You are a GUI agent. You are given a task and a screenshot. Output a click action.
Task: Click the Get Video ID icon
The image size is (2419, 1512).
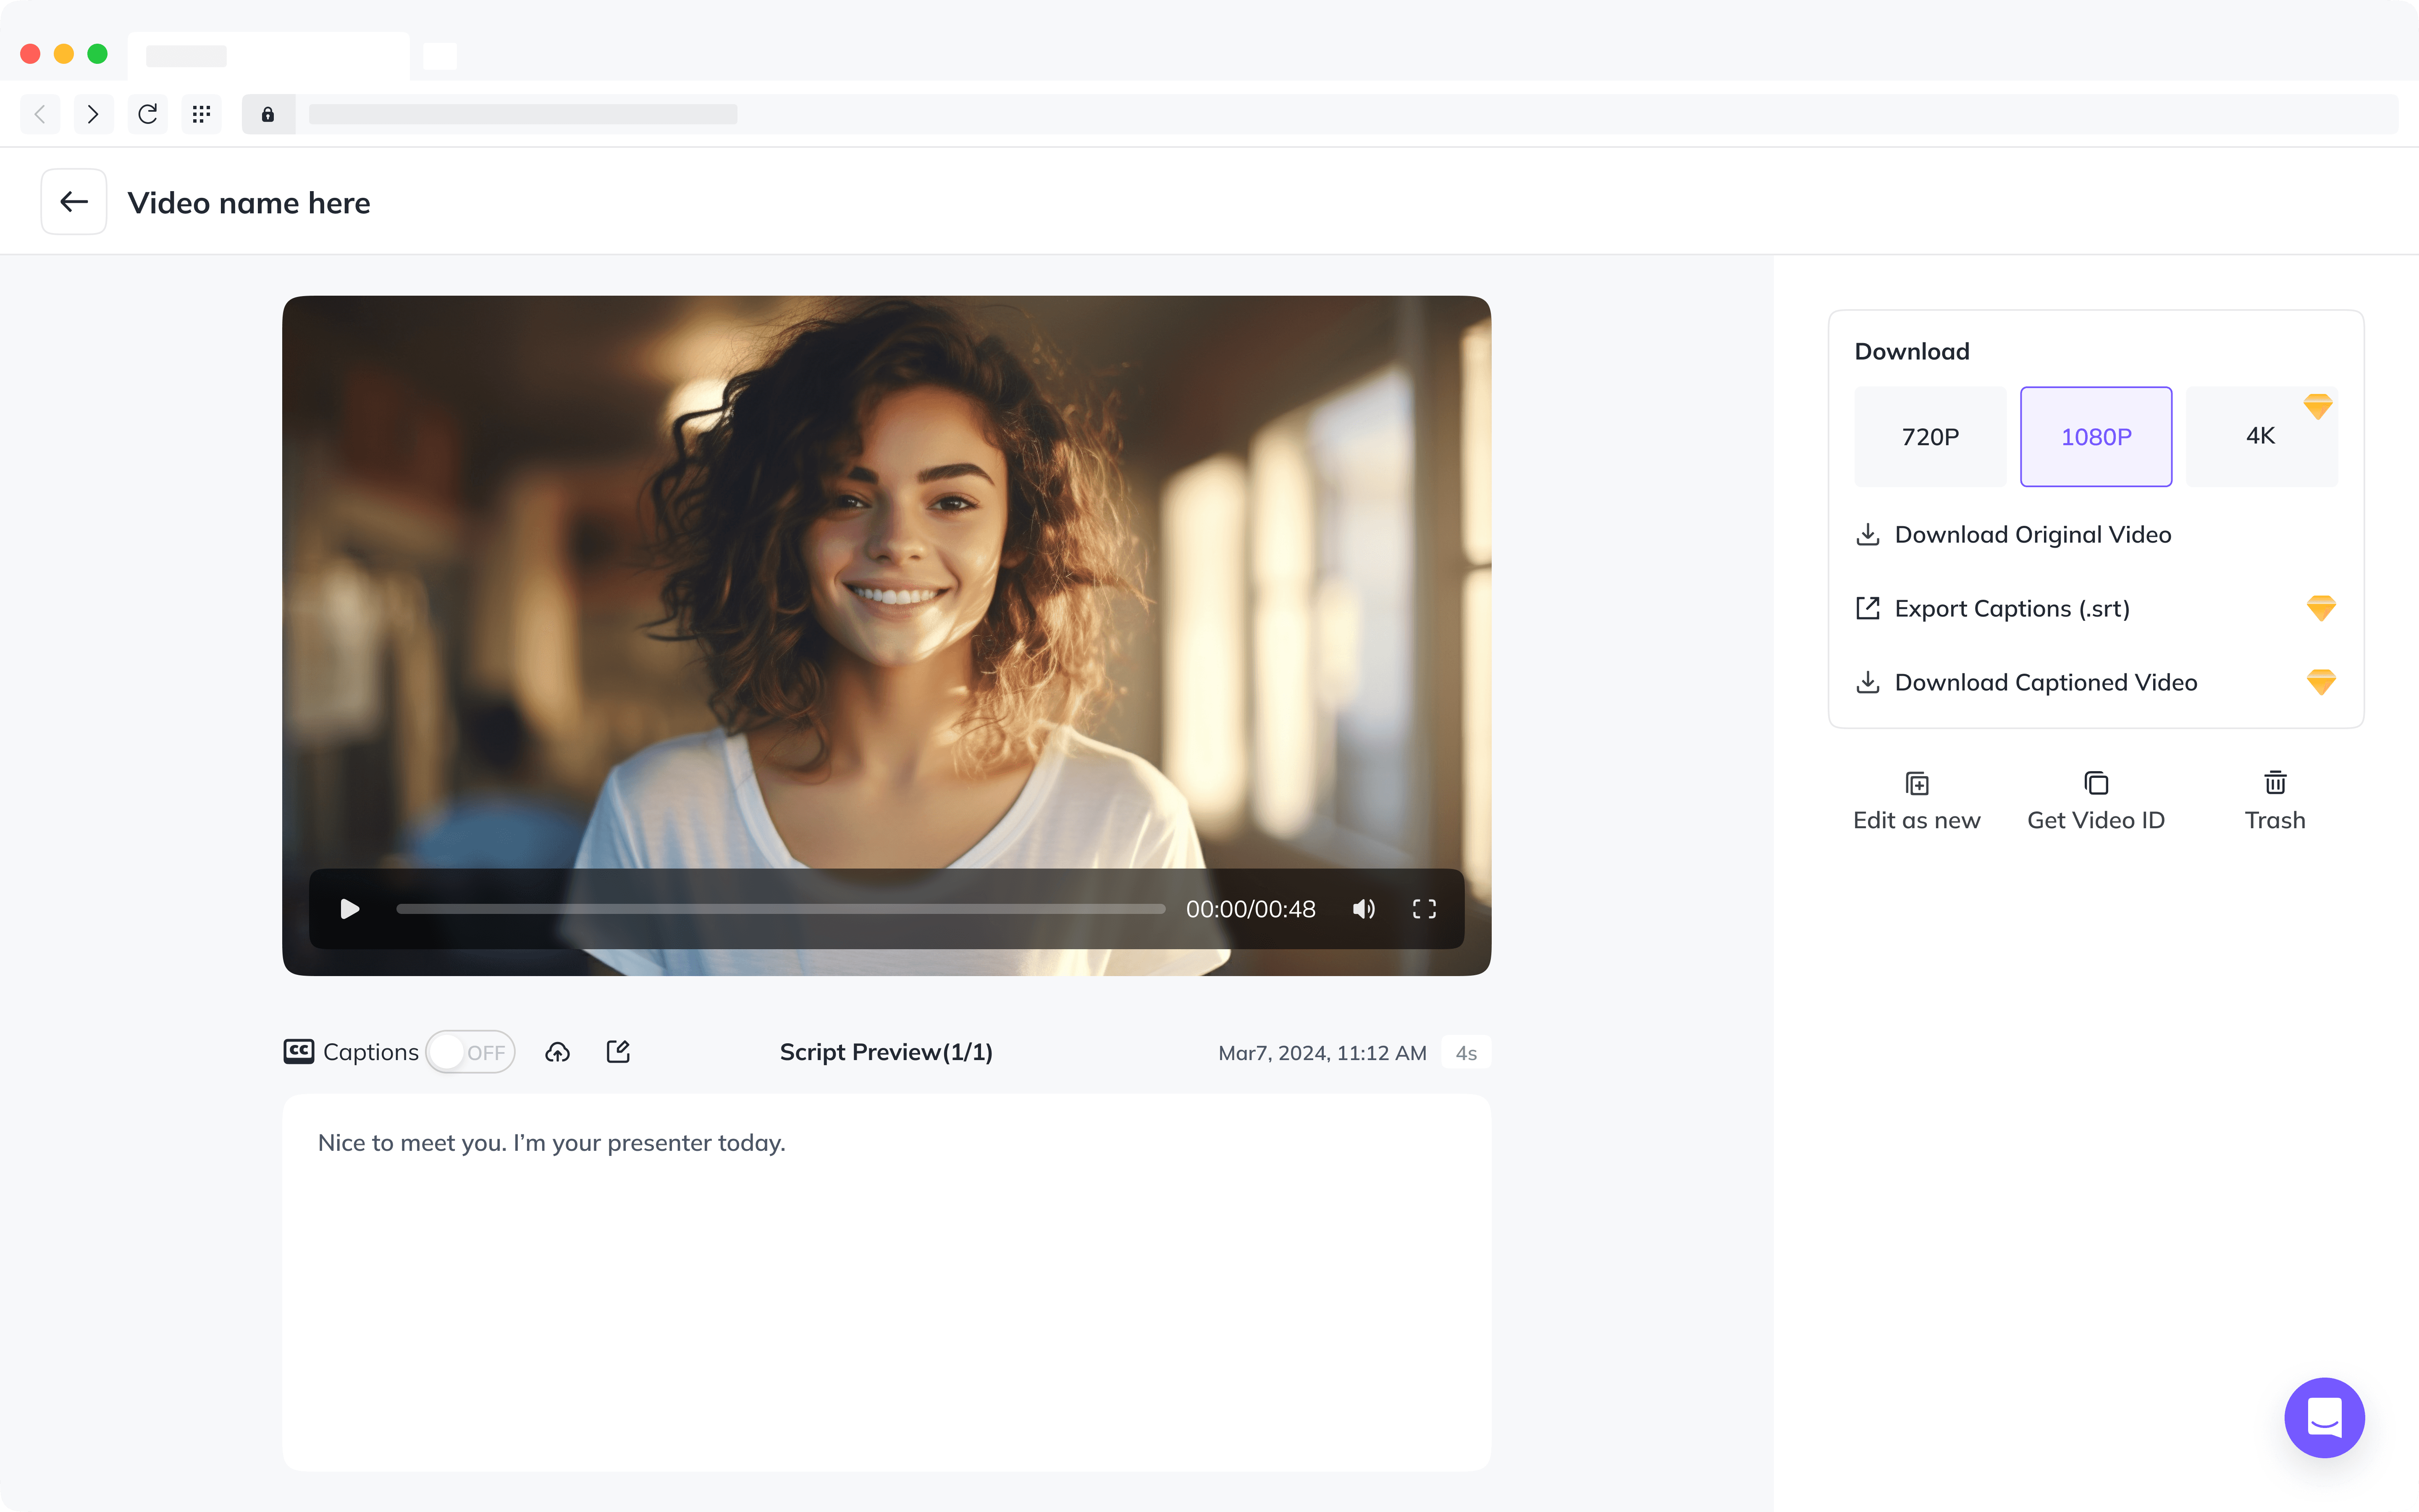[x=2095, y=801]
